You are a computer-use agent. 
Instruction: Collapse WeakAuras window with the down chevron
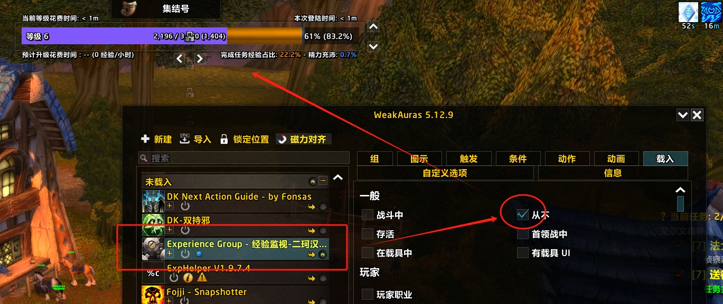coord(683,115)
